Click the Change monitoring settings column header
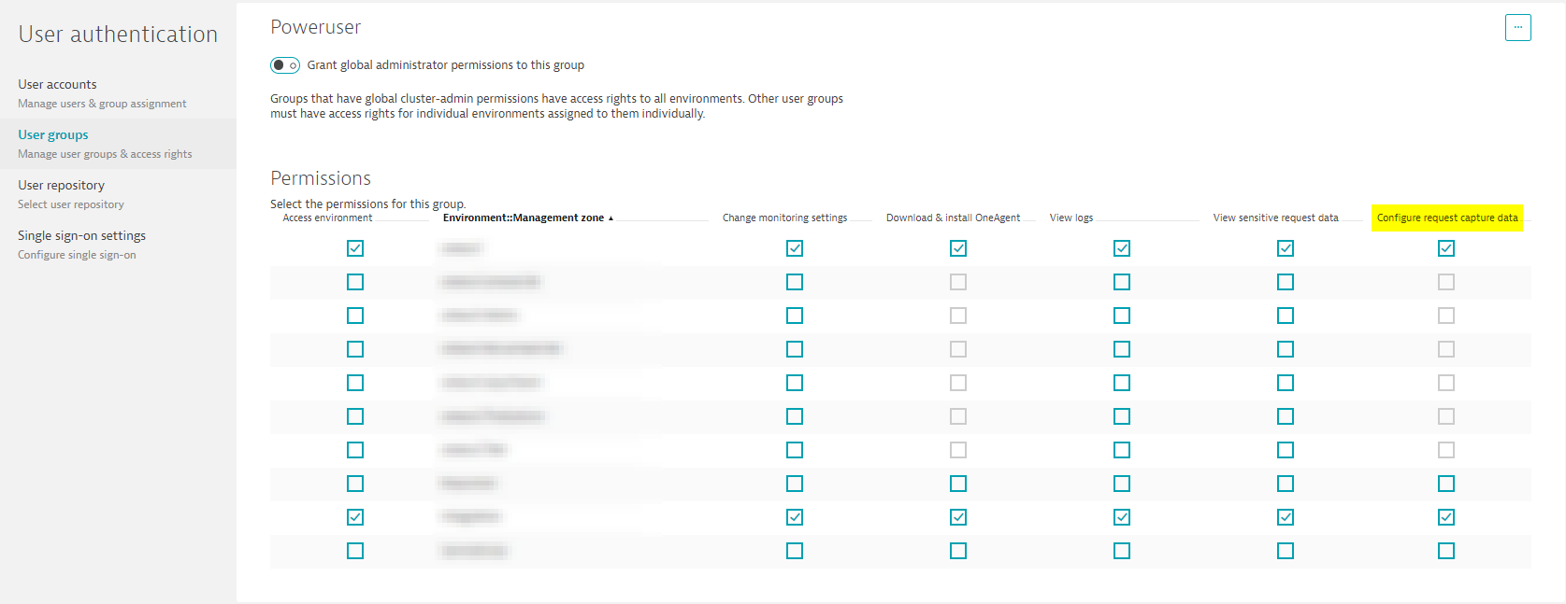Screen dimensions: 1566x604 (x=784, y=218)
